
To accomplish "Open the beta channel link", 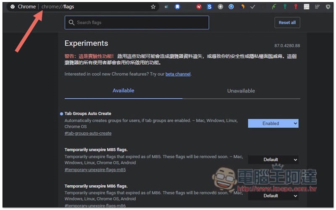I will click(x=178, y=74).
